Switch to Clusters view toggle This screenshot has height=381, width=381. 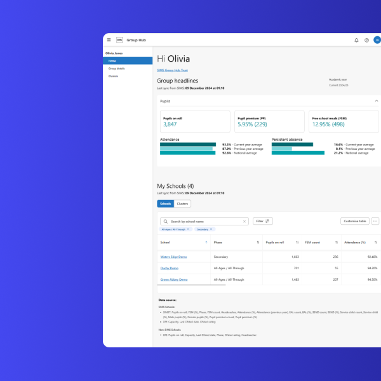tap(182, 204)
